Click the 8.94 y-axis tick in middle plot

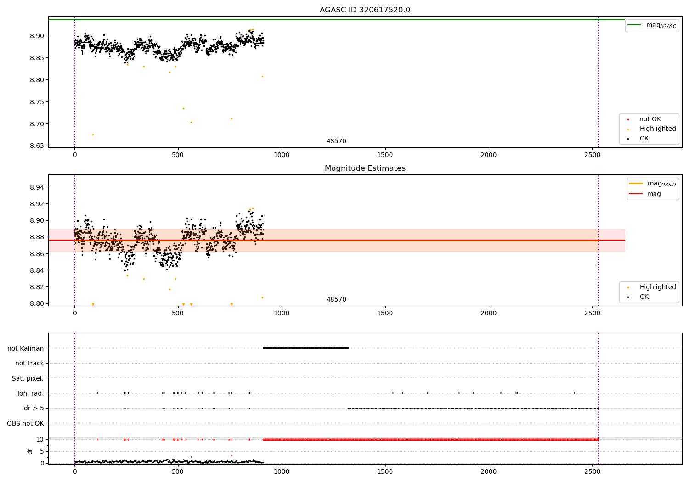pos(37,187)
